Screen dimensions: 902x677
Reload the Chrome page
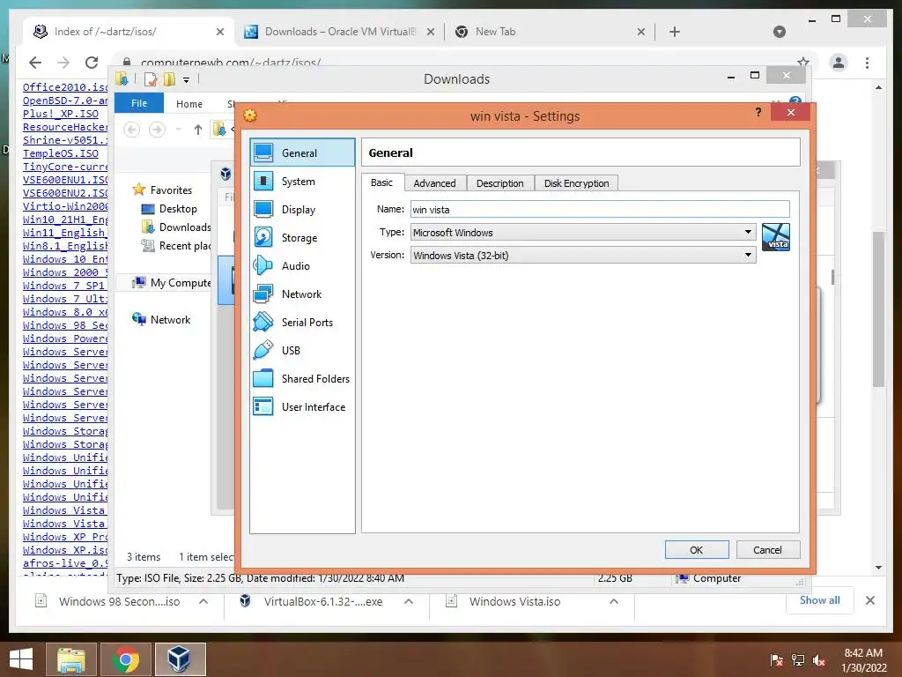coord(92,63)
